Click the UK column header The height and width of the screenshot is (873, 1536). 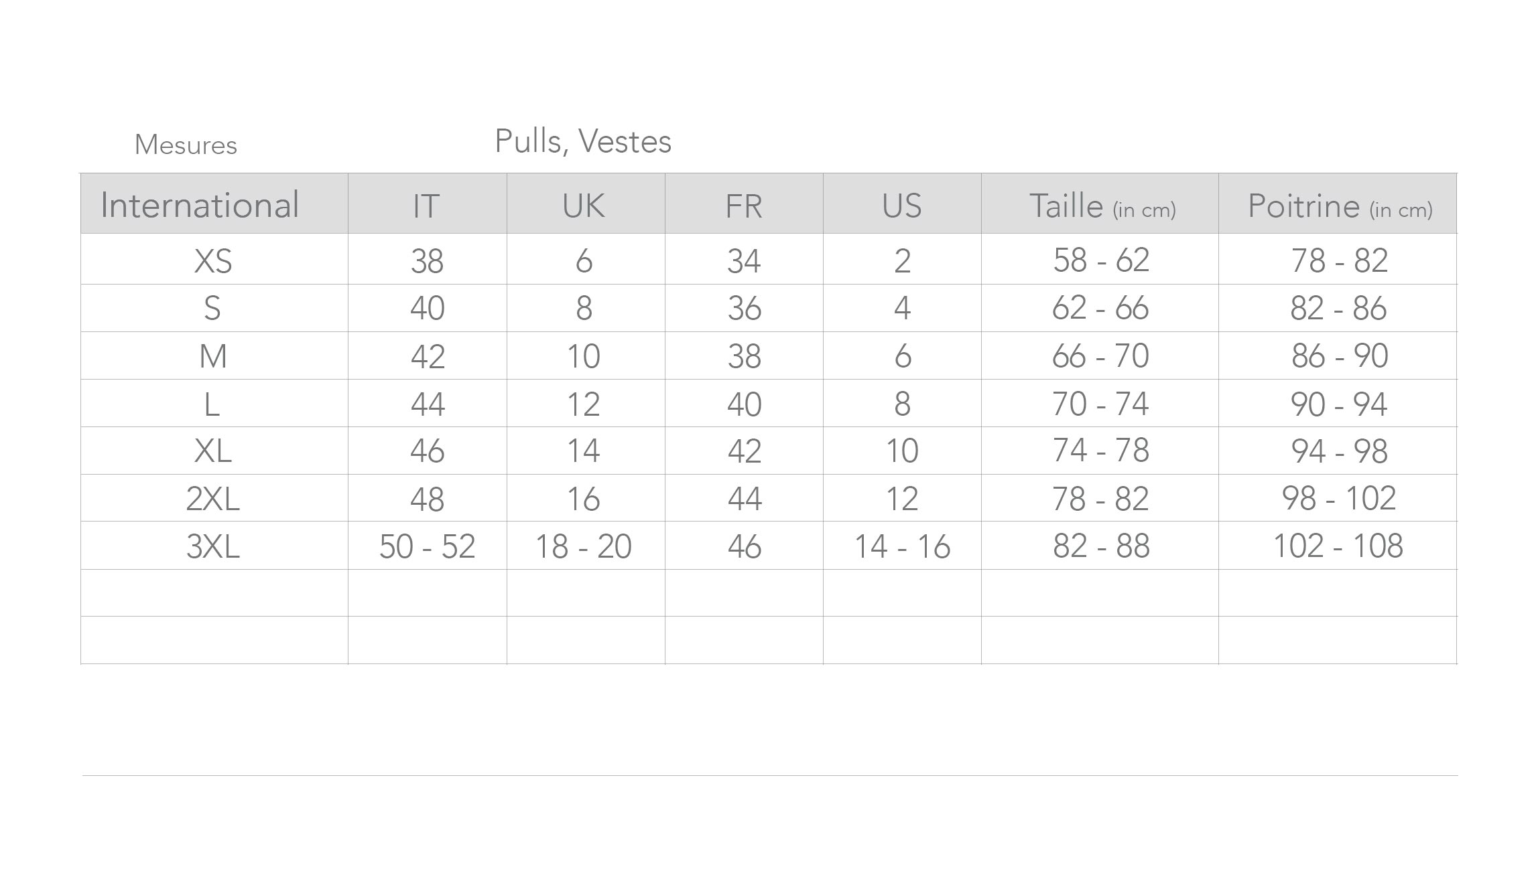pos(584,206)
